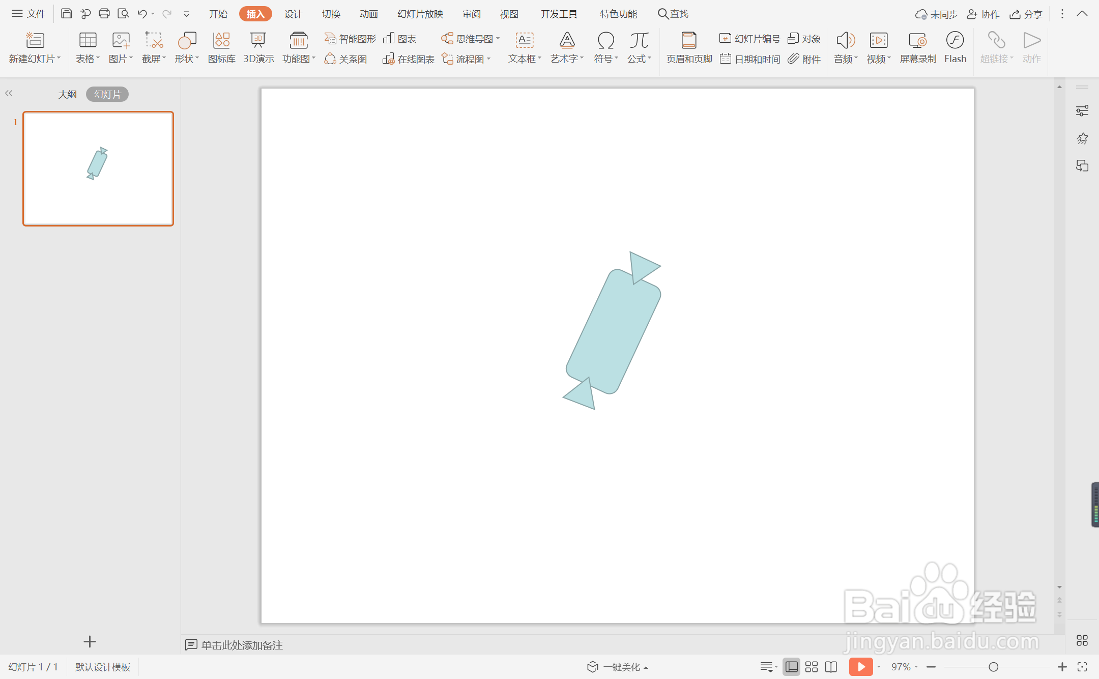The width and height of the screenshot is (1099, 679).
Task: Click the zoom out minus button
Action: pos(931,667)
